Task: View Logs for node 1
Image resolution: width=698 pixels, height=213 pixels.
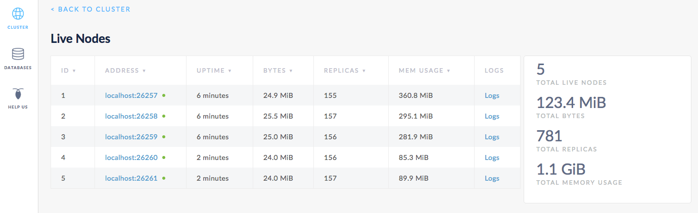Action: click(492, 95)
